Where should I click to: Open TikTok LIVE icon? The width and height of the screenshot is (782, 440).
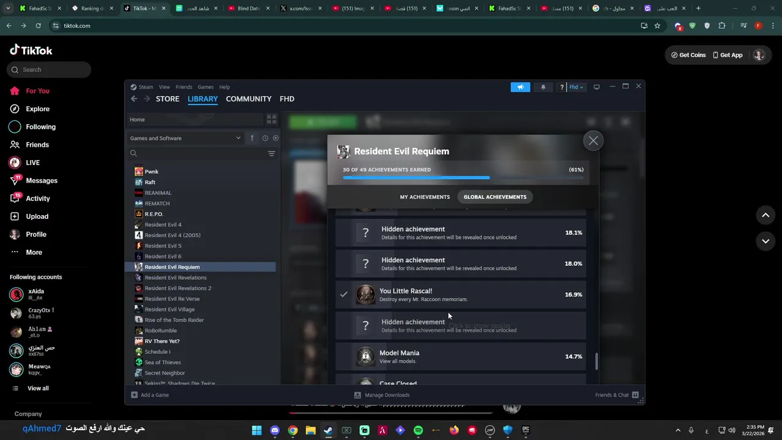pyautogui.click(x=15, y=163)
